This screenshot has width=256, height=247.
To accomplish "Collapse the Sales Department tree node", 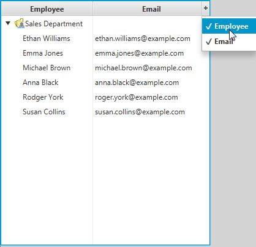I will click(x=8, y=23).
